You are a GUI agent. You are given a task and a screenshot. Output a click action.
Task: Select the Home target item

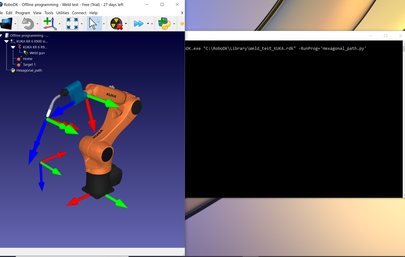(27, 59)
